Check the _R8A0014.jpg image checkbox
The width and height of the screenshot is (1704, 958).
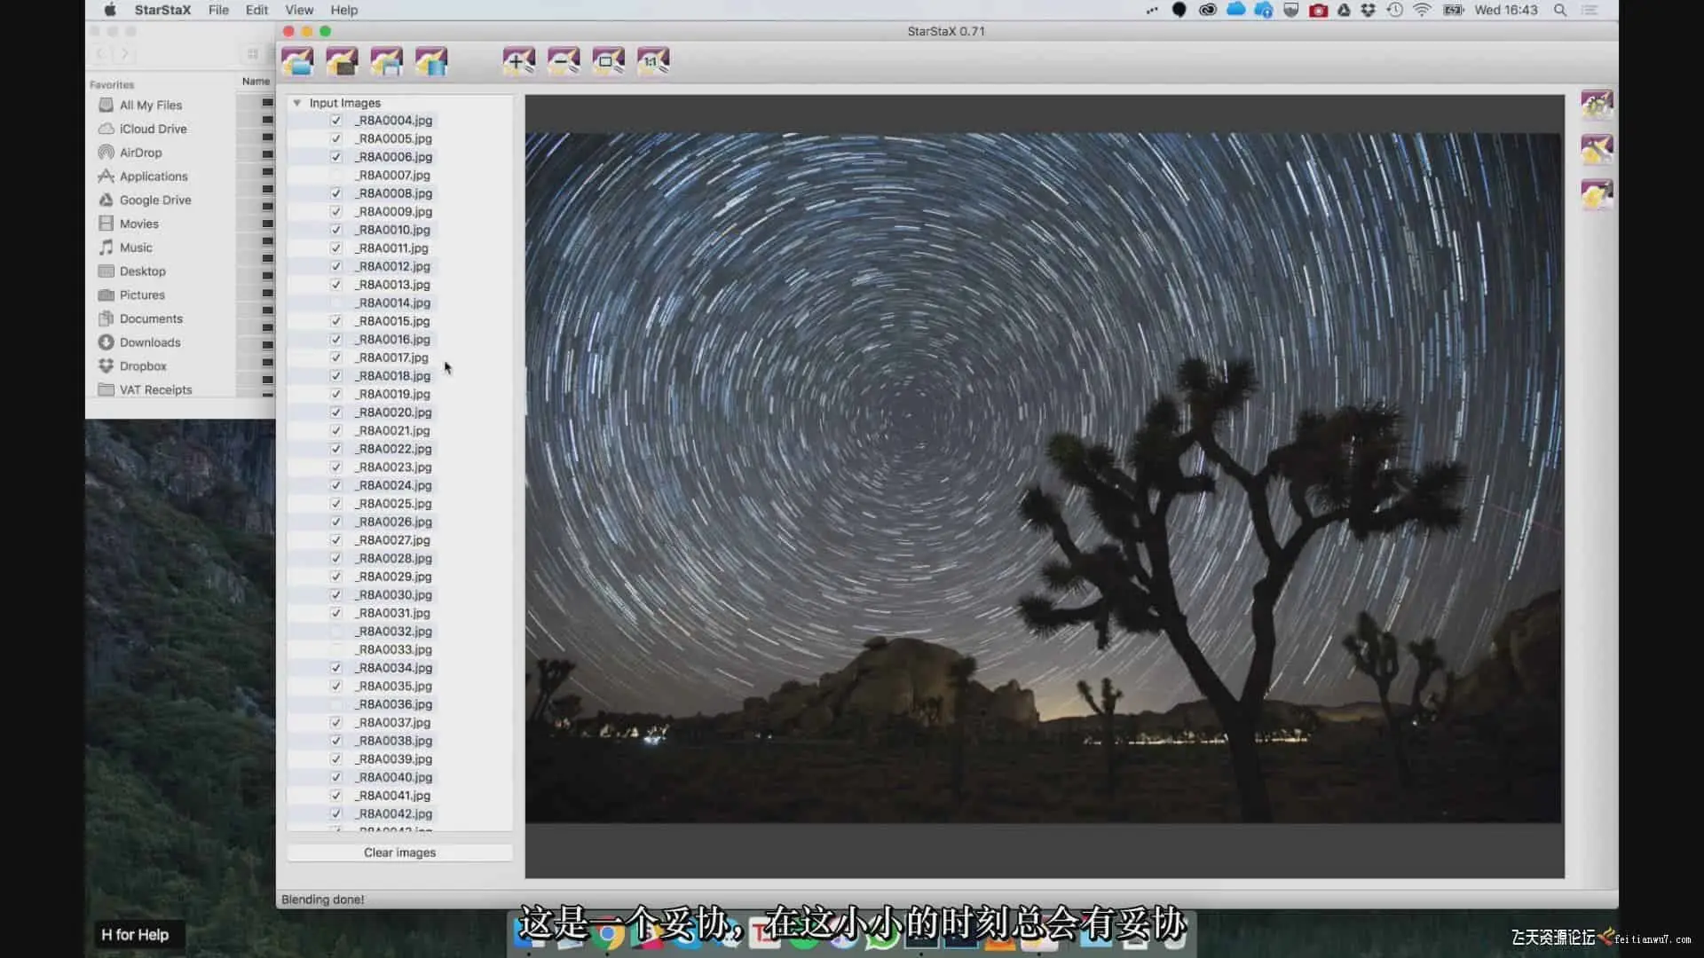pyautogui.click(x=336, y=302)
